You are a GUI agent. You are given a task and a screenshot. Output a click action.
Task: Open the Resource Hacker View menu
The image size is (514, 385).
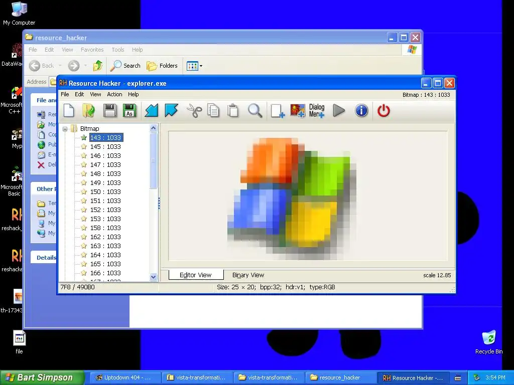coord(95,94)
